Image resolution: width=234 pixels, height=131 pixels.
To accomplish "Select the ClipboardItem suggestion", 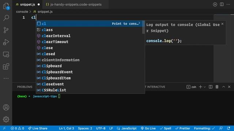I will [89, 78].
